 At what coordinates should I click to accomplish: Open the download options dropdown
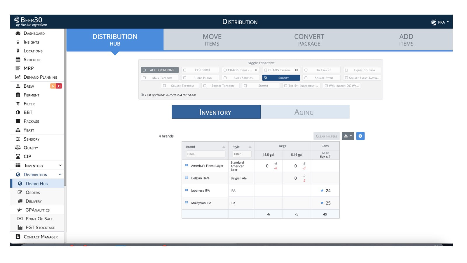point(348,136)
